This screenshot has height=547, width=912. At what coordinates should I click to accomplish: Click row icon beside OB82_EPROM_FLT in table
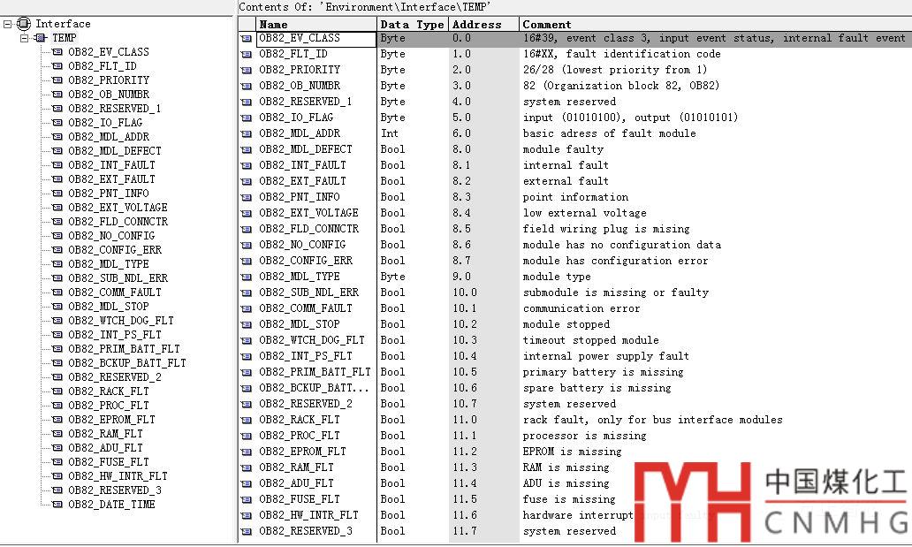tap(247, 452)
